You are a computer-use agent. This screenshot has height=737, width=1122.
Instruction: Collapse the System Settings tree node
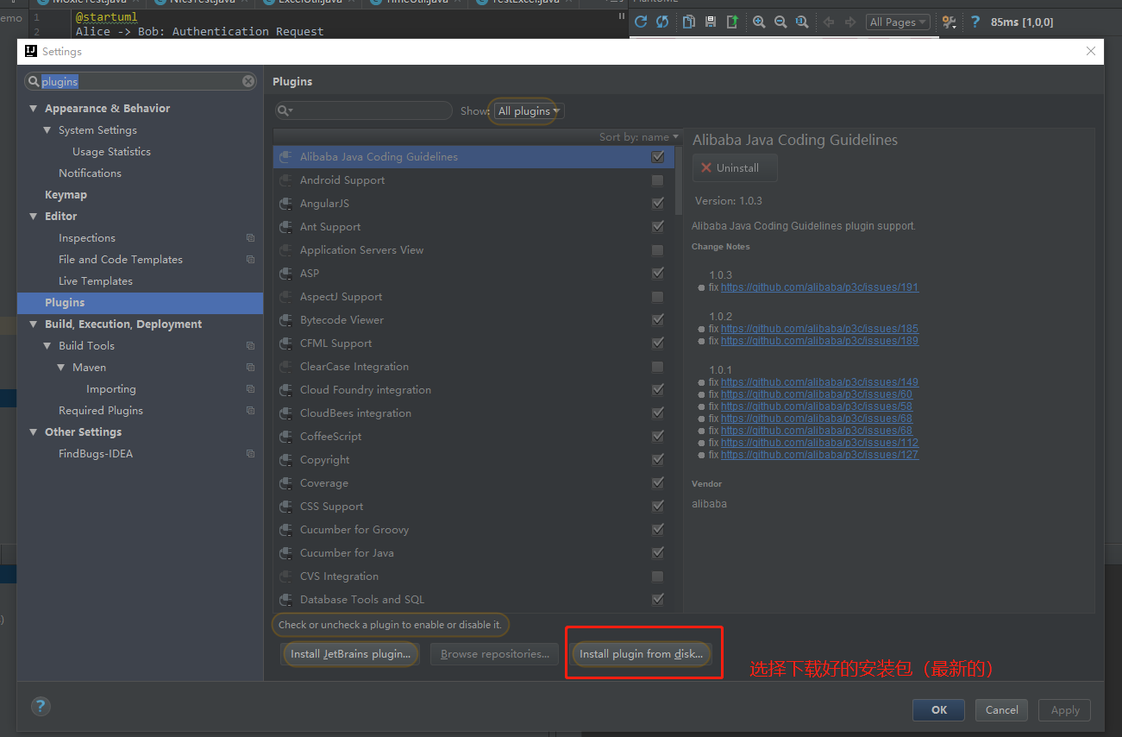pyautogui.click(x=47, y=130)
